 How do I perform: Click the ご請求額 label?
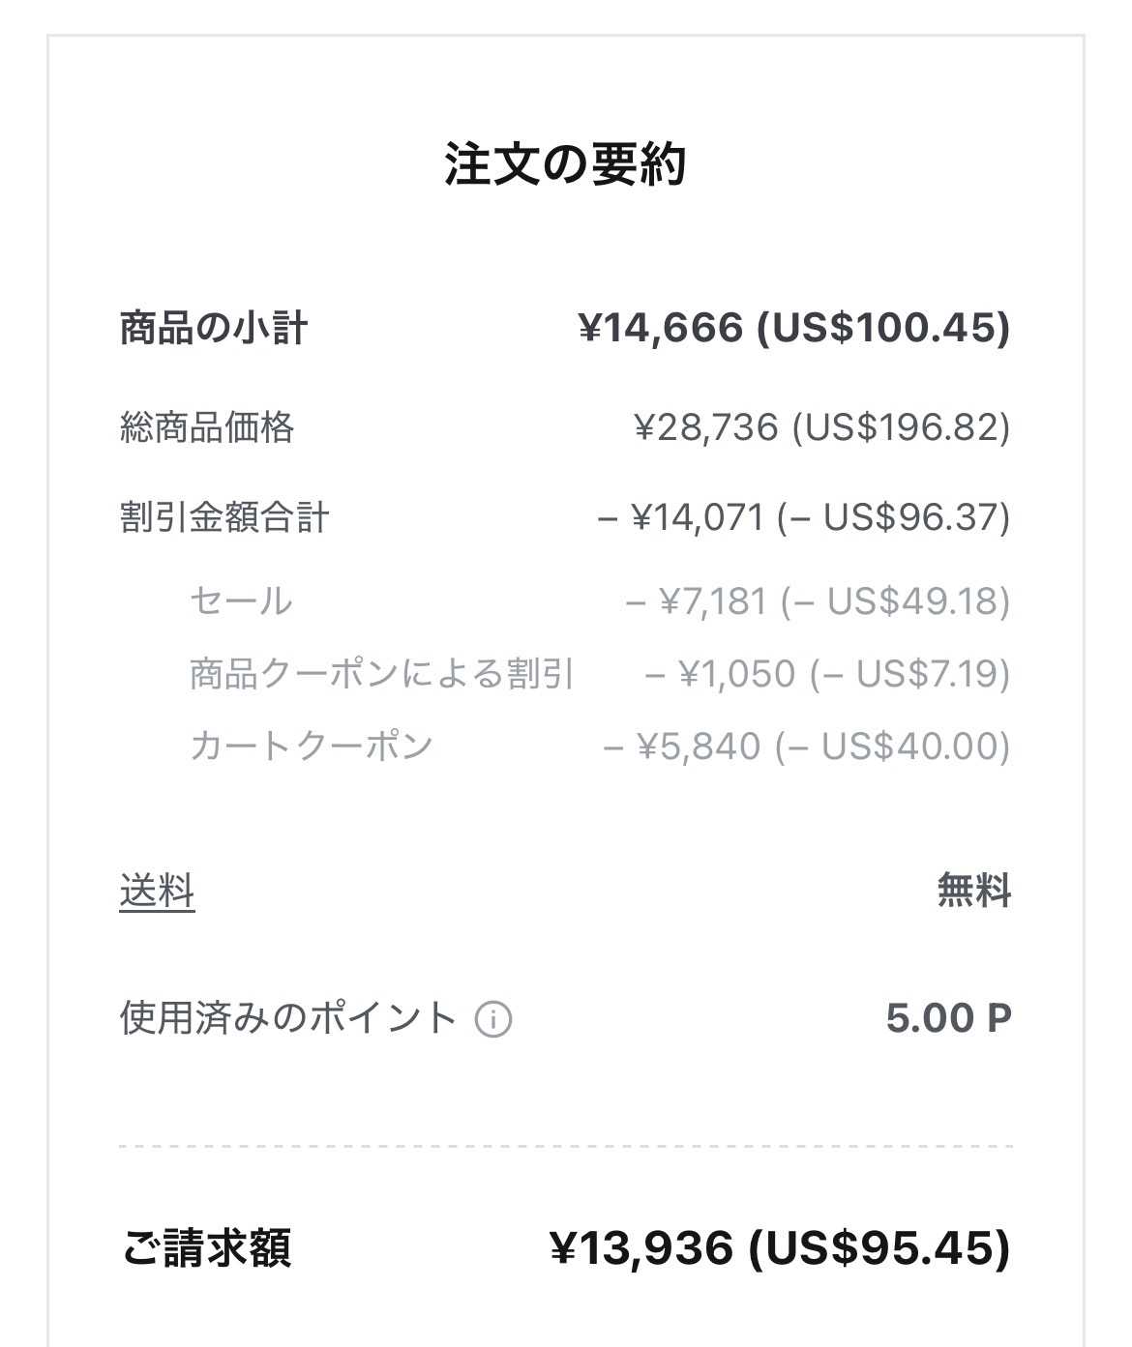pyautogui.click(x=207, y=1247)
